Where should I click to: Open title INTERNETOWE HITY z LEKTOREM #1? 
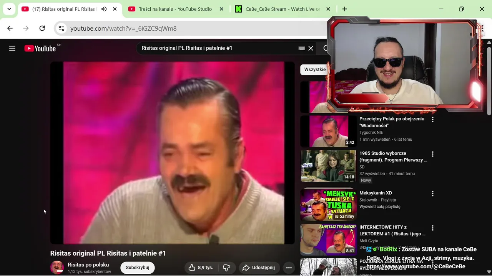pyautogui.click(x=392, y=230)
